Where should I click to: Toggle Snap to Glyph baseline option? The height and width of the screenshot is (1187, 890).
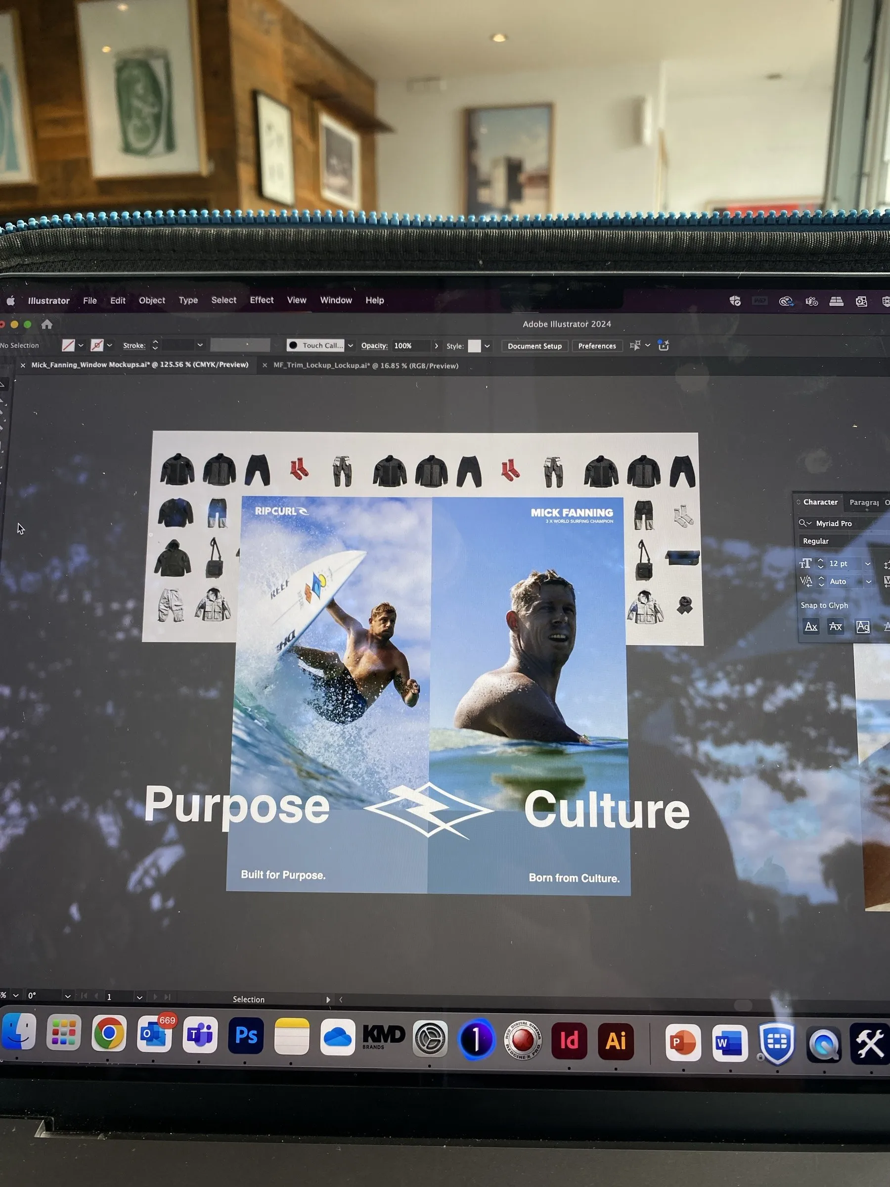(x=811, y=626)
